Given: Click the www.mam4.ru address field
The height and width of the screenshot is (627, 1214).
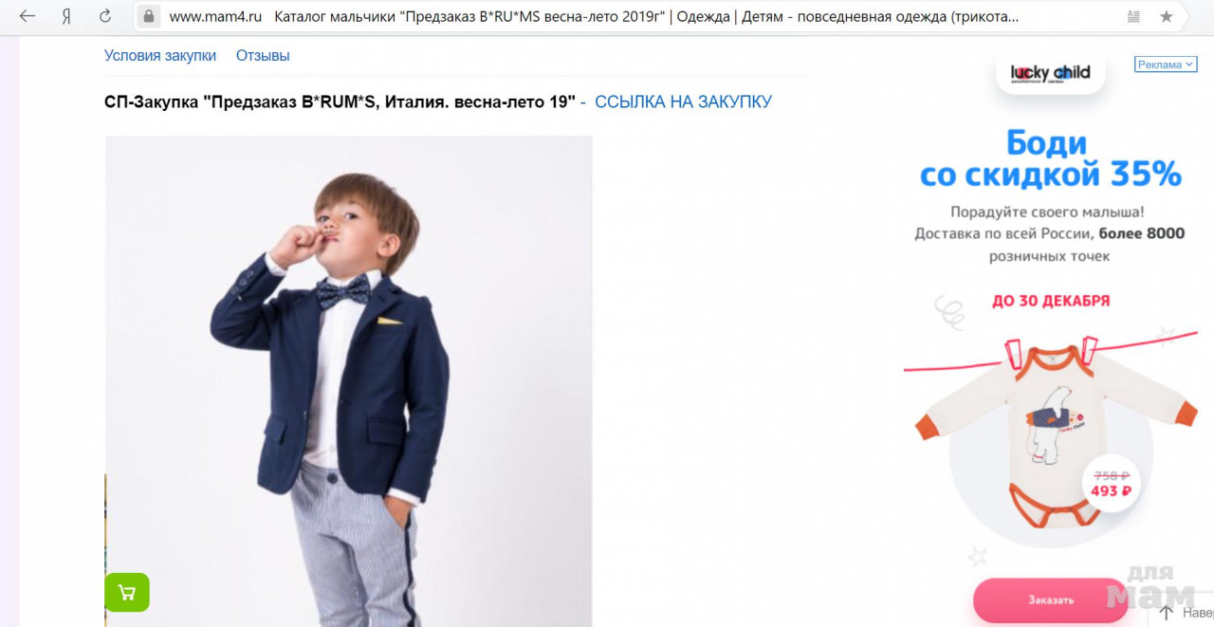Looking at the screenshot, I should click(x=215, y=16).
